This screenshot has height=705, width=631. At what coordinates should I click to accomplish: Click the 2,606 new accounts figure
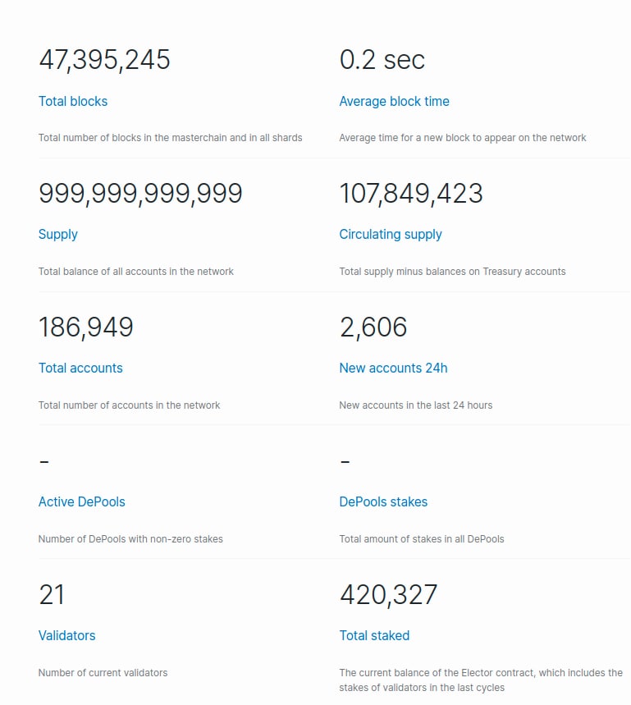(373, 327)
